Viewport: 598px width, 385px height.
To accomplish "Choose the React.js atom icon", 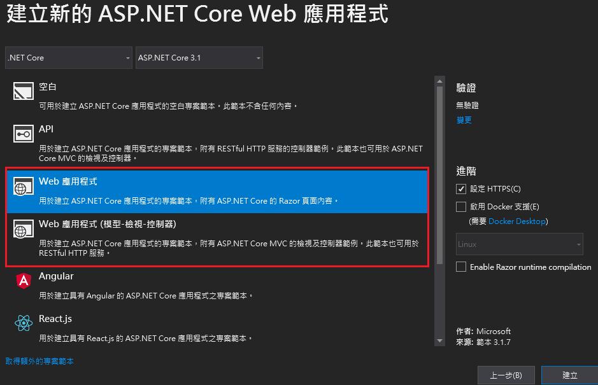I will (24, 323).
